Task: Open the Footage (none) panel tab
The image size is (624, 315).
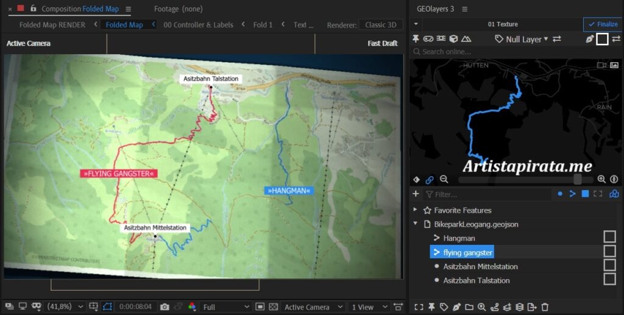Action: 179,9
